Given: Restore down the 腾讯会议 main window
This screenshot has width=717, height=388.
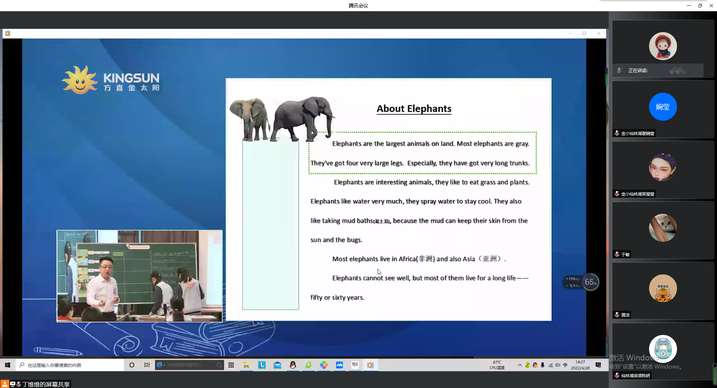Looking at the screenshot, I should point(700,5).
